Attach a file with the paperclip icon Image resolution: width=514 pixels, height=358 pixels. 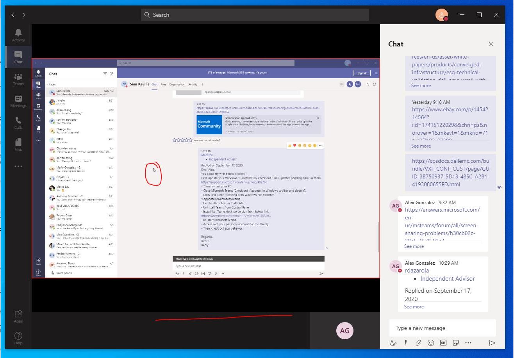[418, 343]
